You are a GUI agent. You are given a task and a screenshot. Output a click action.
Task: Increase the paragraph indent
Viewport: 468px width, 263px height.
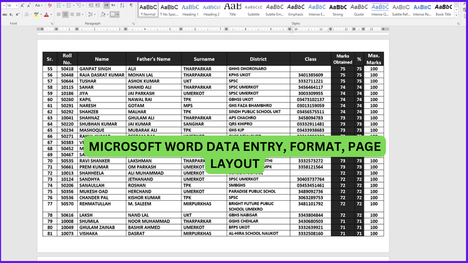(x=97, y=6)
